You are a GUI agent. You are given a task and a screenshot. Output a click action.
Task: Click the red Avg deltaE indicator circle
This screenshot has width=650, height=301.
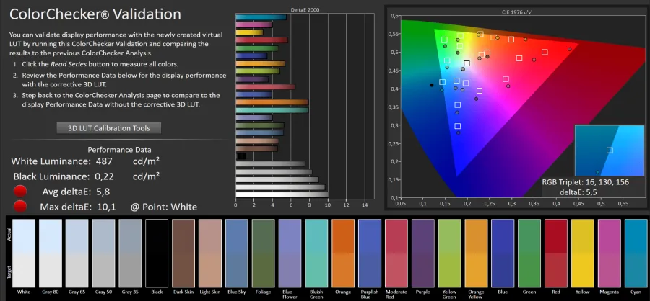point(20,191)
